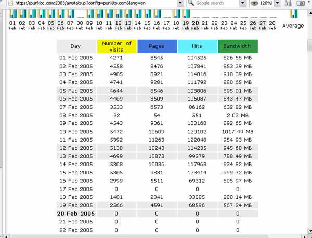Click hits value '99279'
312x238 pixels.
pos(197,156)
